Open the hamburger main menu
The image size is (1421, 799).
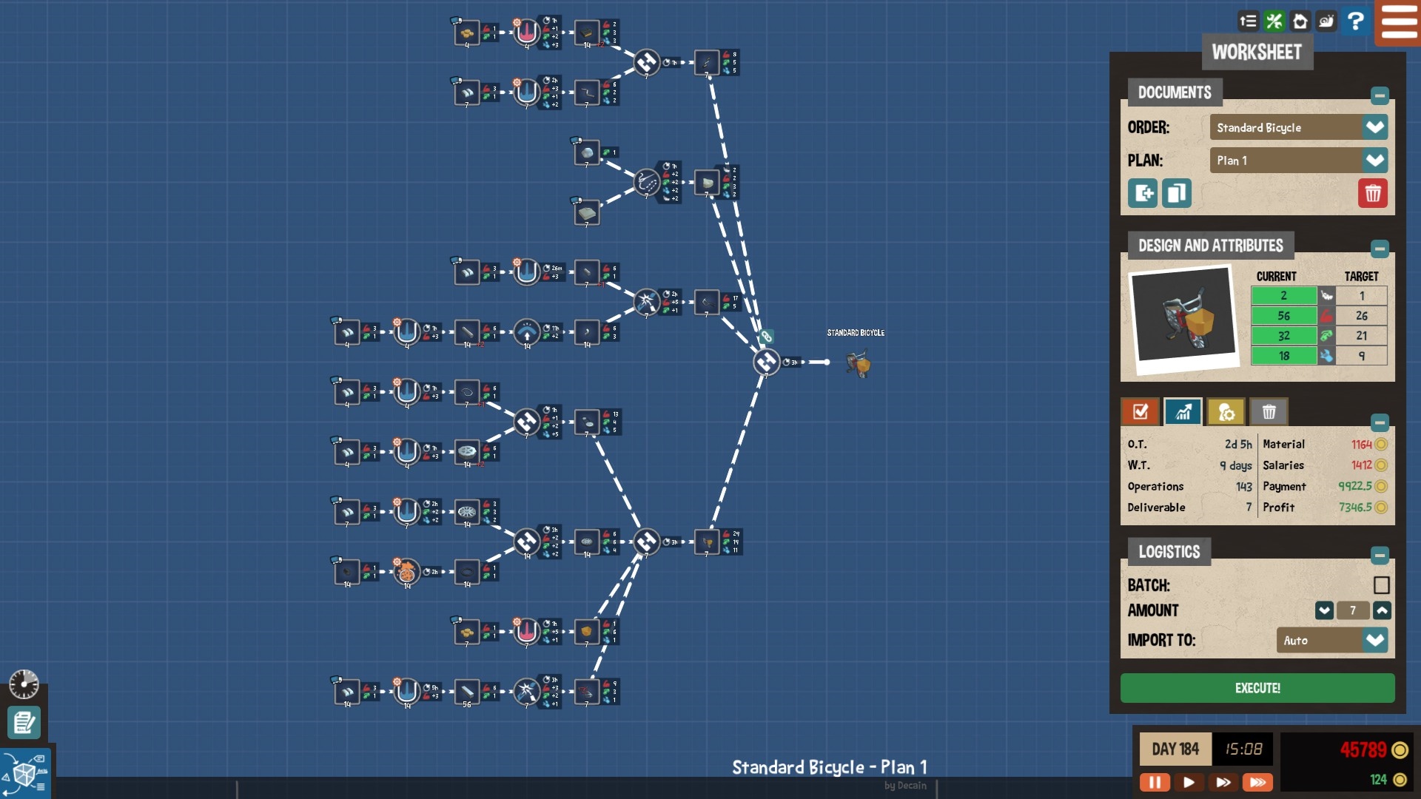[1398, 22]
